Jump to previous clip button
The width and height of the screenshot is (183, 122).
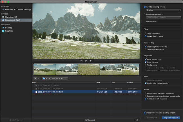[x=81, y=61]
